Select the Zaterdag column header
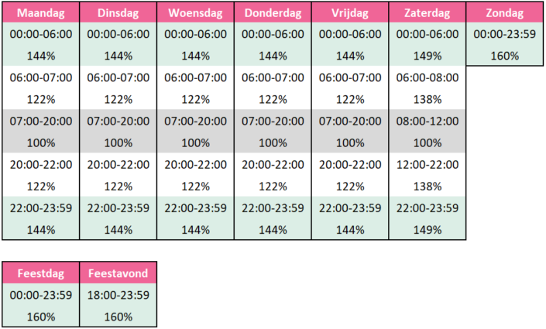The height and width of the screenshot is (329, 546). (x=428, y=13)
